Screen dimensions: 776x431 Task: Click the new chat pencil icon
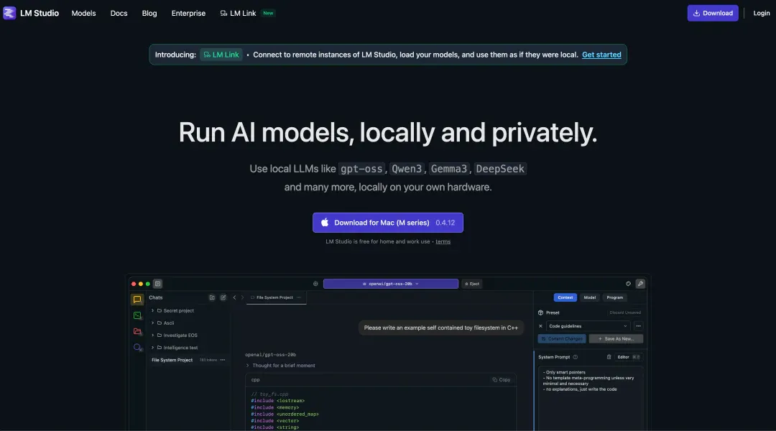click(223, 297)
